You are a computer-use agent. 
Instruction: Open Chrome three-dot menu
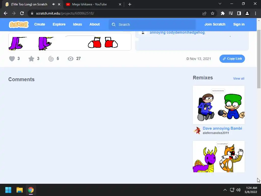(x=255, y=13)
